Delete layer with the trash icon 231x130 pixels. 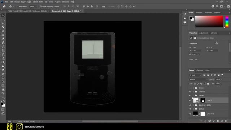(x=226, y=121)
